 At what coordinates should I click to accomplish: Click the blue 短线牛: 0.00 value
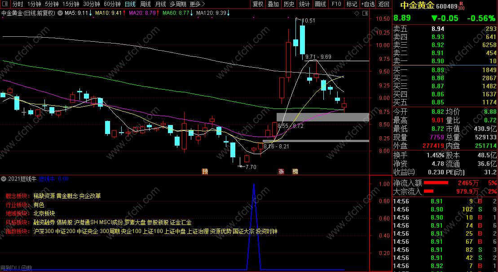point(54,179)
